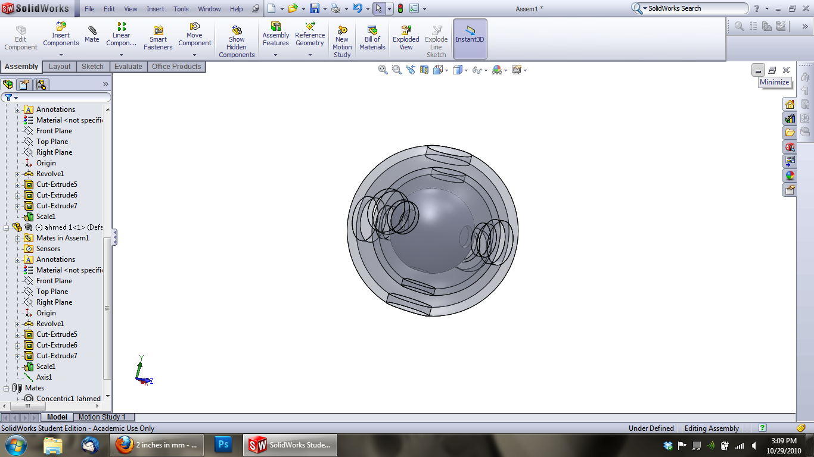Open Photoshop from the taskbar
Viewport: 814px width, 457px height.
pos(224,445)
